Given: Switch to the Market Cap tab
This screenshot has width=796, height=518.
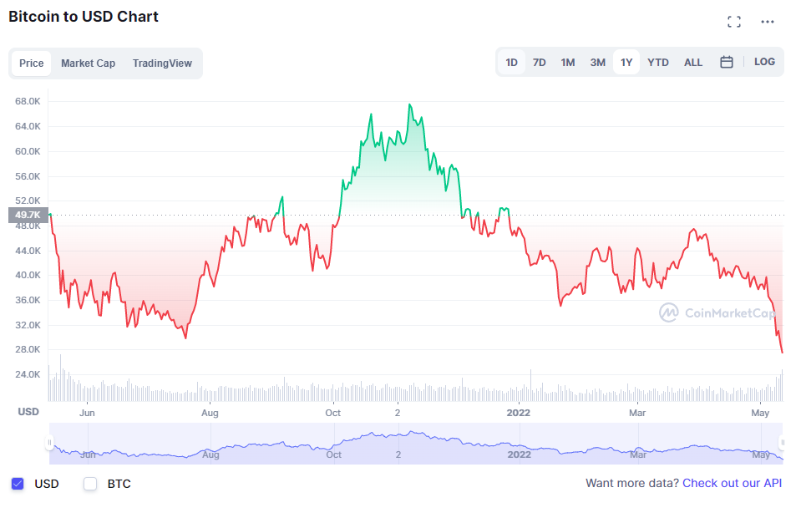Looking at the screenshot, I should pyautogui.click(x=88, y=63).
